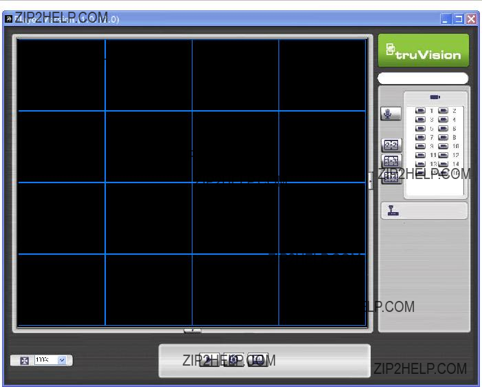Switch to 4x4 multiview layout
482x387 pixels.
coord(391,177)
